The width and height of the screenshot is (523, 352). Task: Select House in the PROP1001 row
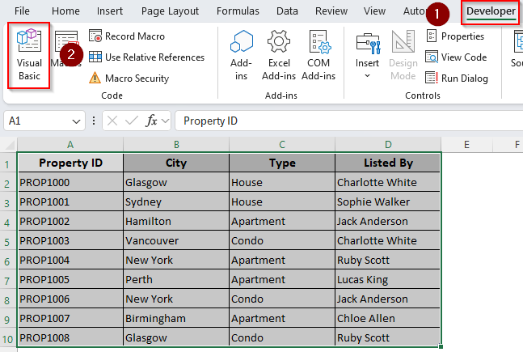click(x=282, y=201)
